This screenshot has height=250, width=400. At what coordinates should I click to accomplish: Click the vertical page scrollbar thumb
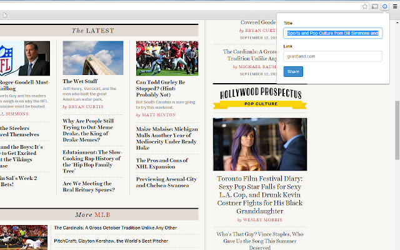[x=397, y=130]
